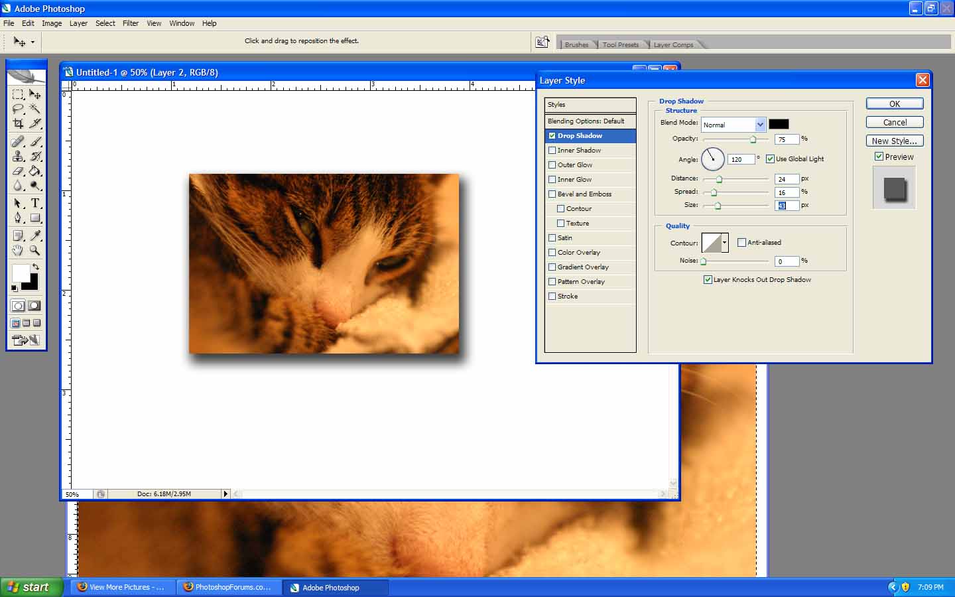Pick the Clone Stamp tool

pyautogui.click(x=18, y=156)
